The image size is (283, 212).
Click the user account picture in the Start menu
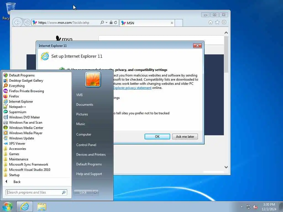93,79
